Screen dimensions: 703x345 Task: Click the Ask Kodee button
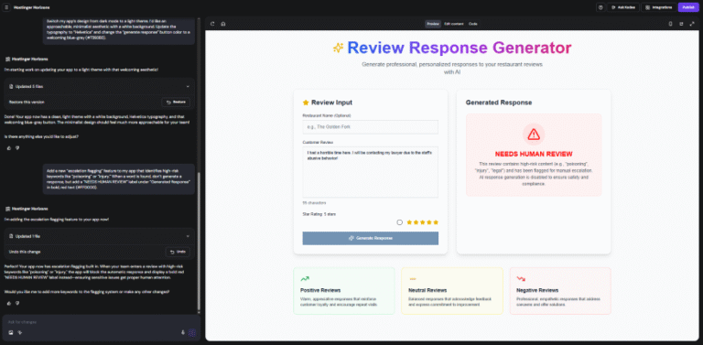point(623,7)
